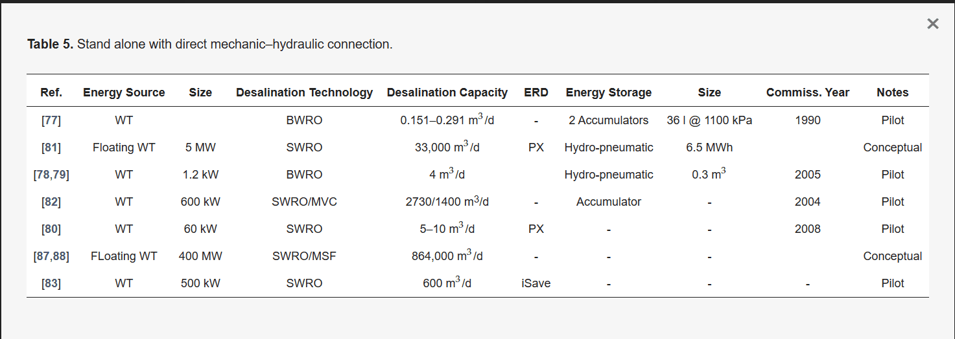Open reference link 77

pyautogui.click(x=51, y=120)
